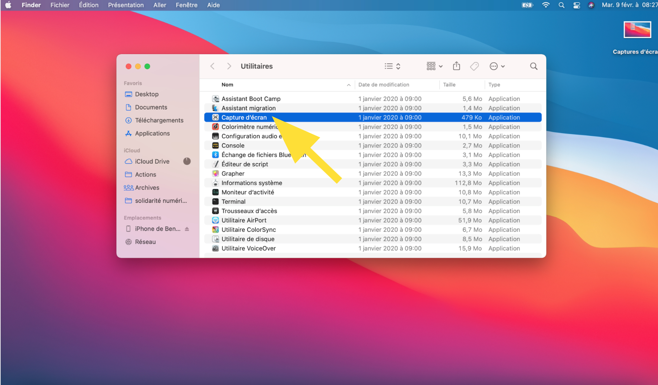This screenshot has height=385, width=658.
Task: Select the Échange de fichiers Bluetooth icon
Action: [216, 155]
